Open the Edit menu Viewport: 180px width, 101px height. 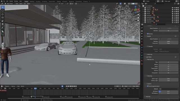coord(7,1)
